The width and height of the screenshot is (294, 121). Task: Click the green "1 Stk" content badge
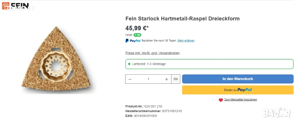point(137,35)
